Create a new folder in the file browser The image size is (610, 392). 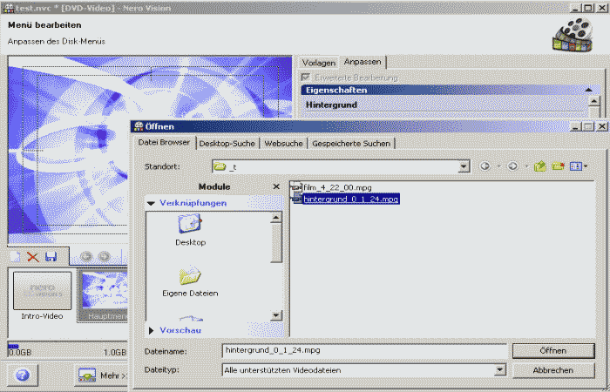[x=559, y=166]
